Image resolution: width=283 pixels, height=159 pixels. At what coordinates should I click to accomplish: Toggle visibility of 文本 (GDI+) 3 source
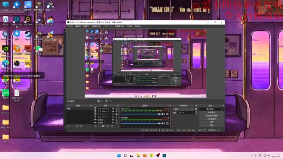(x=113, y=111)
